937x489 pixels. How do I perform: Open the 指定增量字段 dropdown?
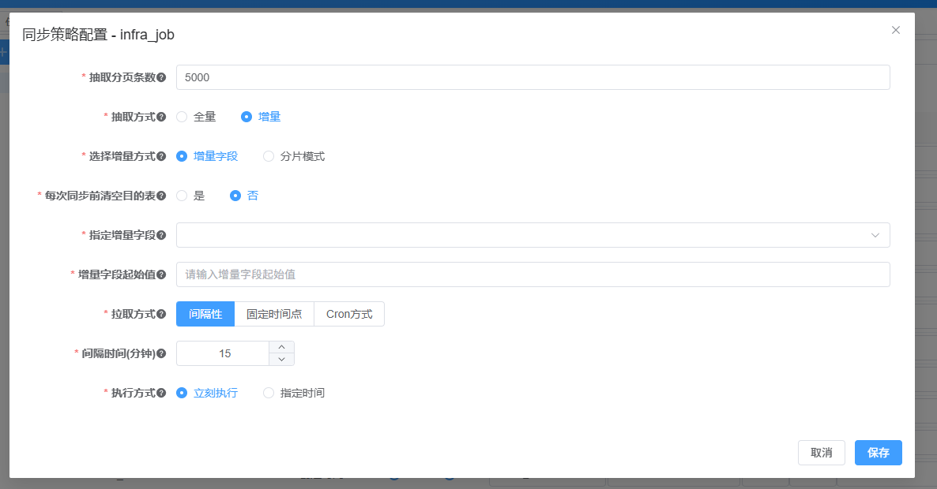(532, 235)
